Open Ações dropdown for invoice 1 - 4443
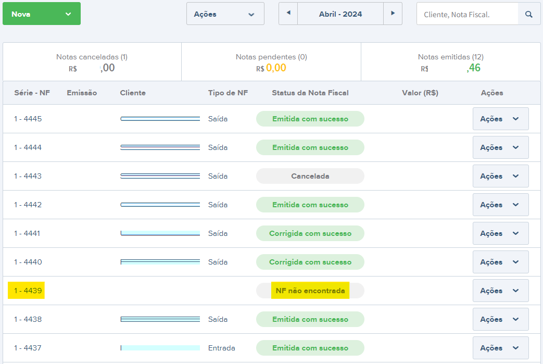This screenshot has height=364, width=543. (x=500, y=176)
